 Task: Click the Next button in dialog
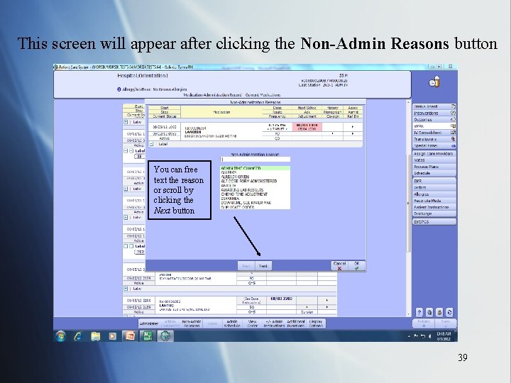263,266
